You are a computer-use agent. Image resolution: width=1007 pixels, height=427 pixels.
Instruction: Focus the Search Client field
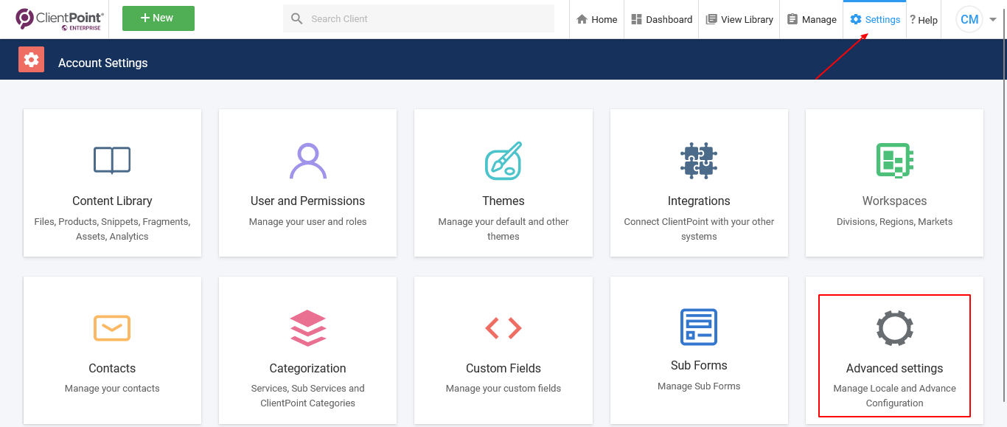coord(419,18)
